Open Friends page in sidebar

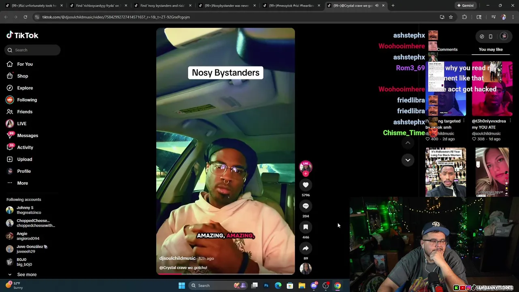pyautogui.click(x=25, y=112)
